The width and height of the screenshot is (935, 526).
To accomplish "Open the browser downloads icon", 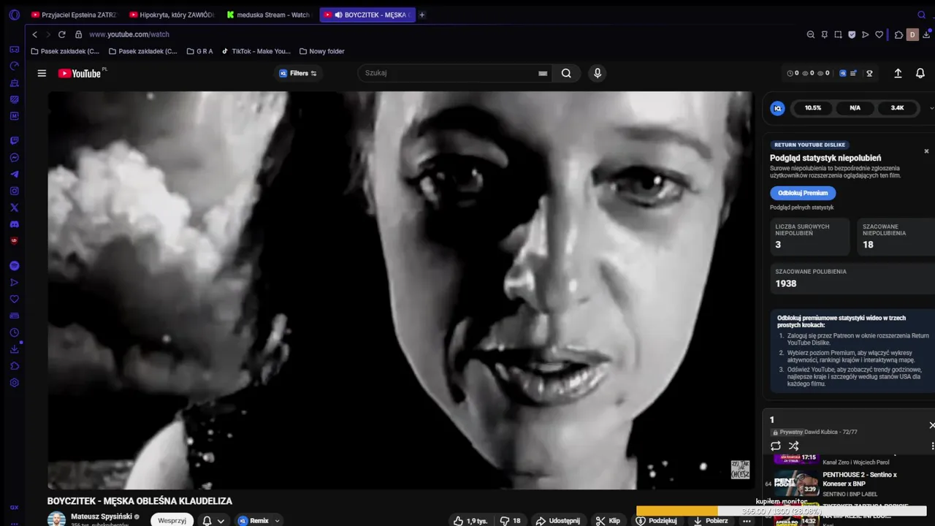I will coord(926,34).
